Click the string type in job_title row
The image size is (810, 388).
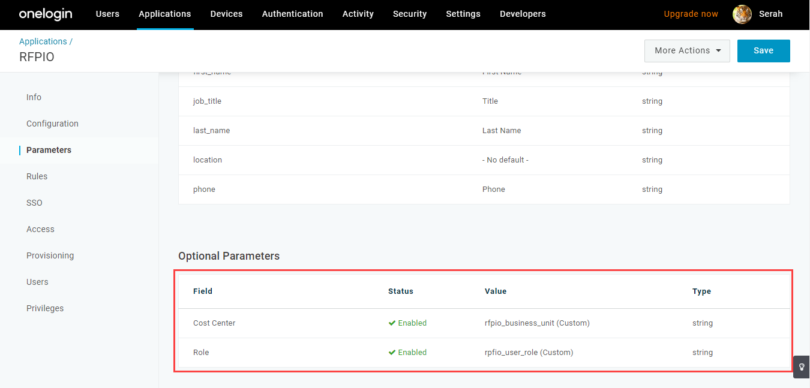tap(652, 101)
